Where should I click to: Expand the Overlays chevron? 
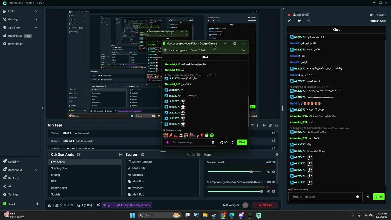coord(36,19)
